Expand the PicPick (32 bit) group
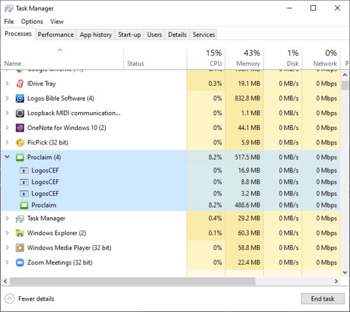The width and height of the screenshot is (350, 312). [x=7, y=143]
